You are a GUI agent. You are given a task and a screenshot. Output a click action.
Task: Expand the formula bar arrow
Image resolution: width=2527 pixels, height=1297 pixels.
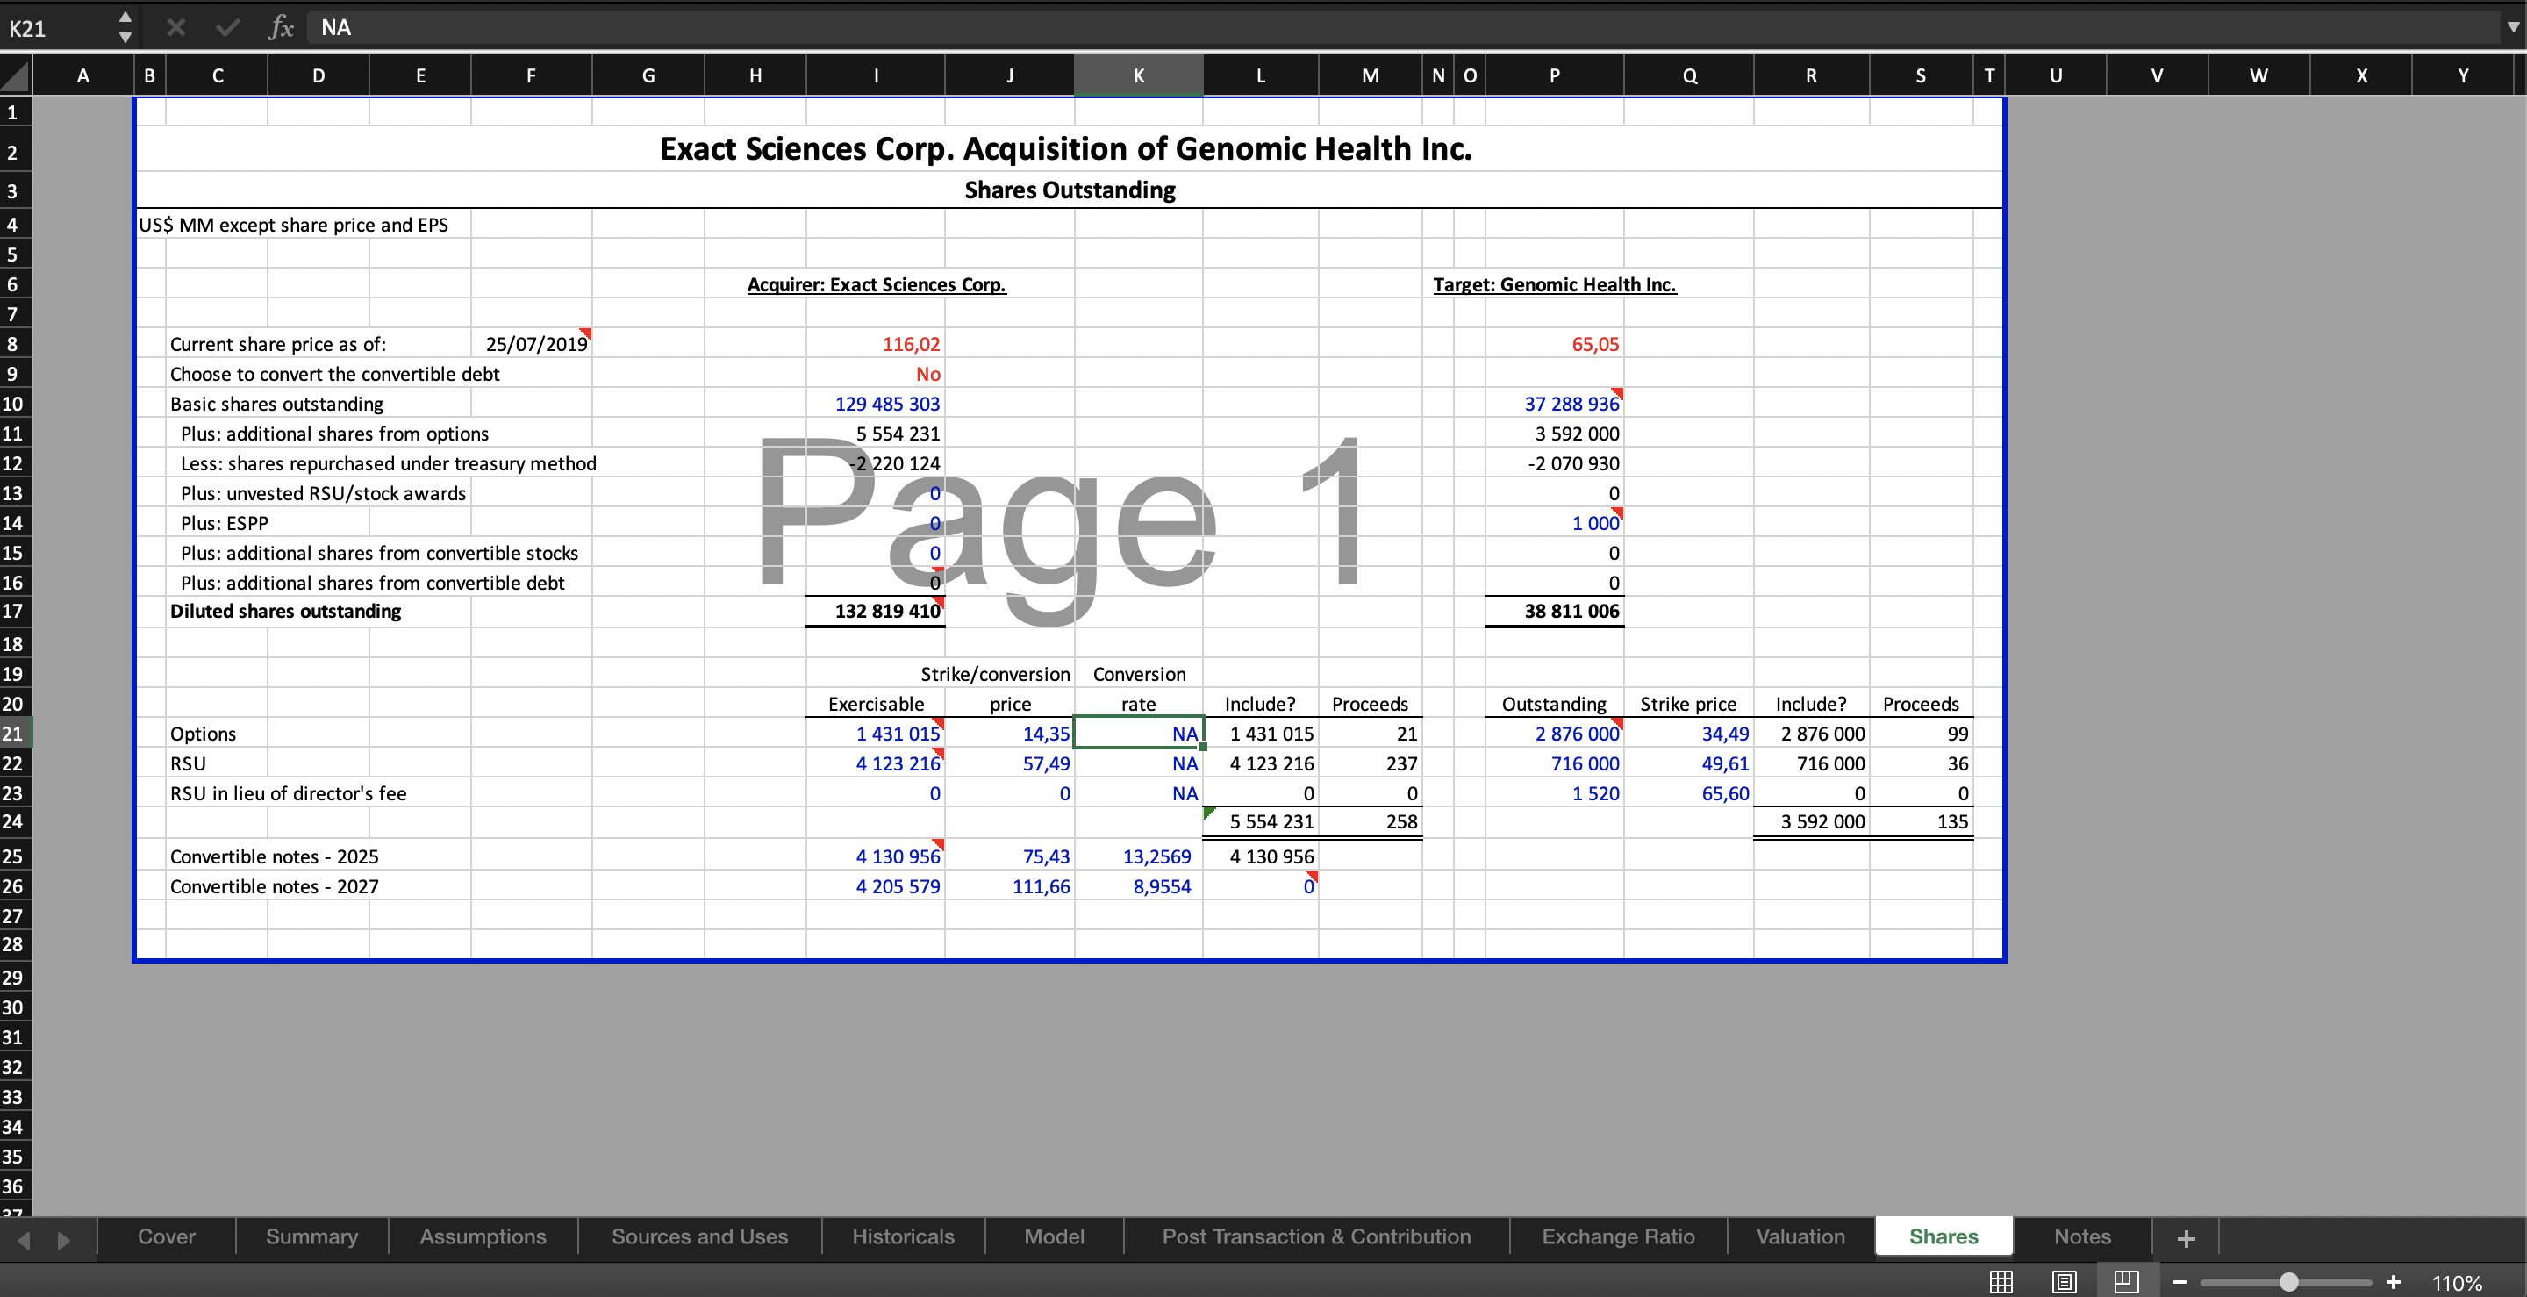click(x=2512, y=27)
